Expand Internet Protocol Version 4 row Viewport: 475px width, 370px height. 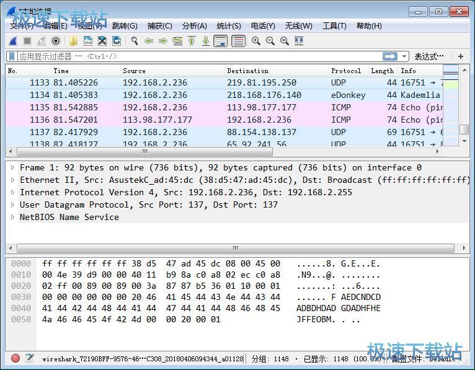(12, 192)
